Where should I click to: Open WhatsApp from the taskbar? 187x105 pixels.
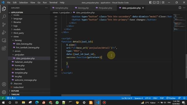pos(57,102)
